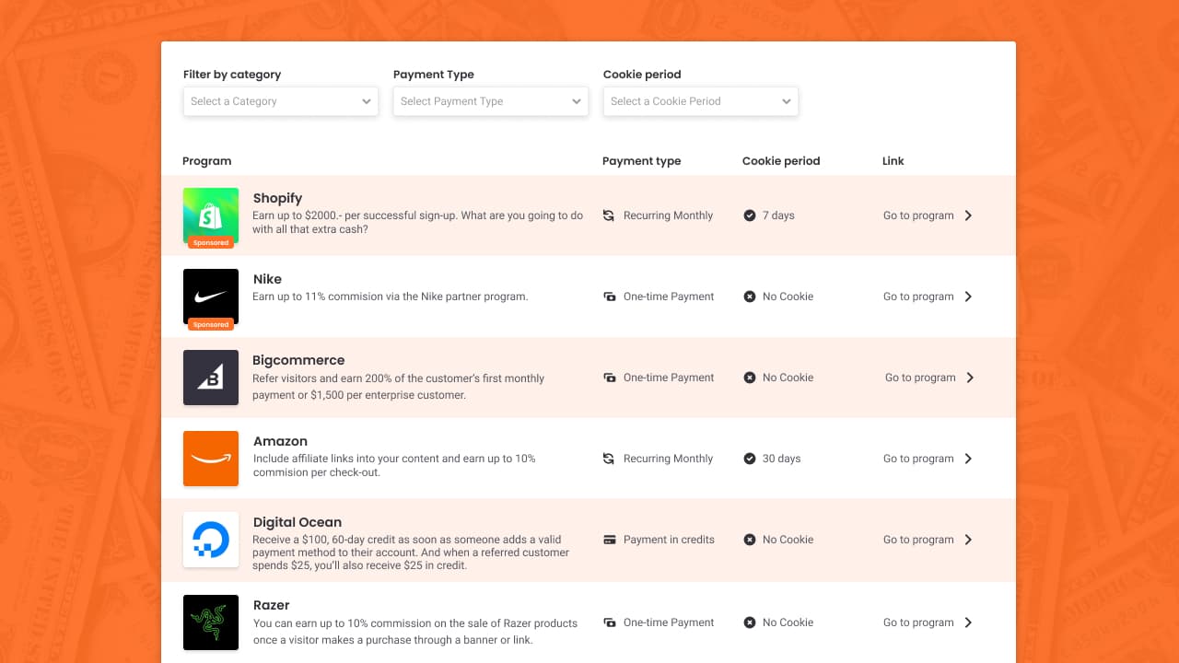Click the chevron arrow in Razer row
This screenshot has width=1179, height=663.
[x=968, y=622]
